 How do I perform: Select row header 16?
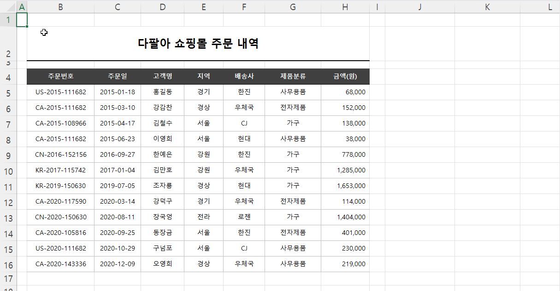(8, 264)
